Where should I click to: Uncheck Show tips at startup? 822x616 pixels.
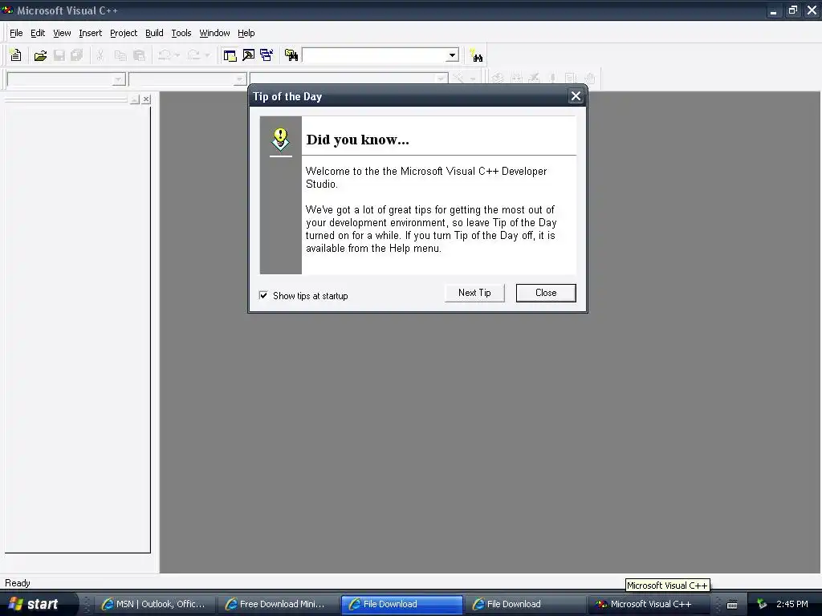(263, 295)
